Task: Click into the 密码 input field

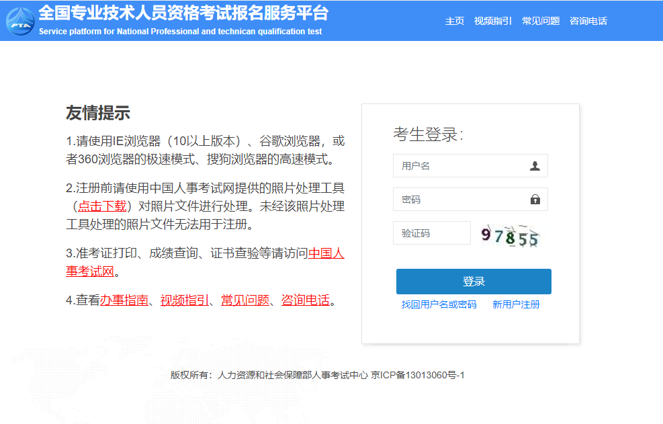Action: (460, 200)
